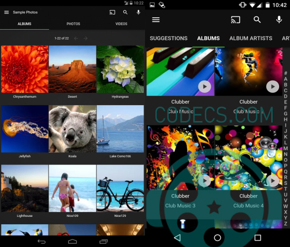Image resolution: width=290 pixels, height=247 pixels.
Task: Tap back arrow on left phone navigation bar
Action: coord(42,242)
